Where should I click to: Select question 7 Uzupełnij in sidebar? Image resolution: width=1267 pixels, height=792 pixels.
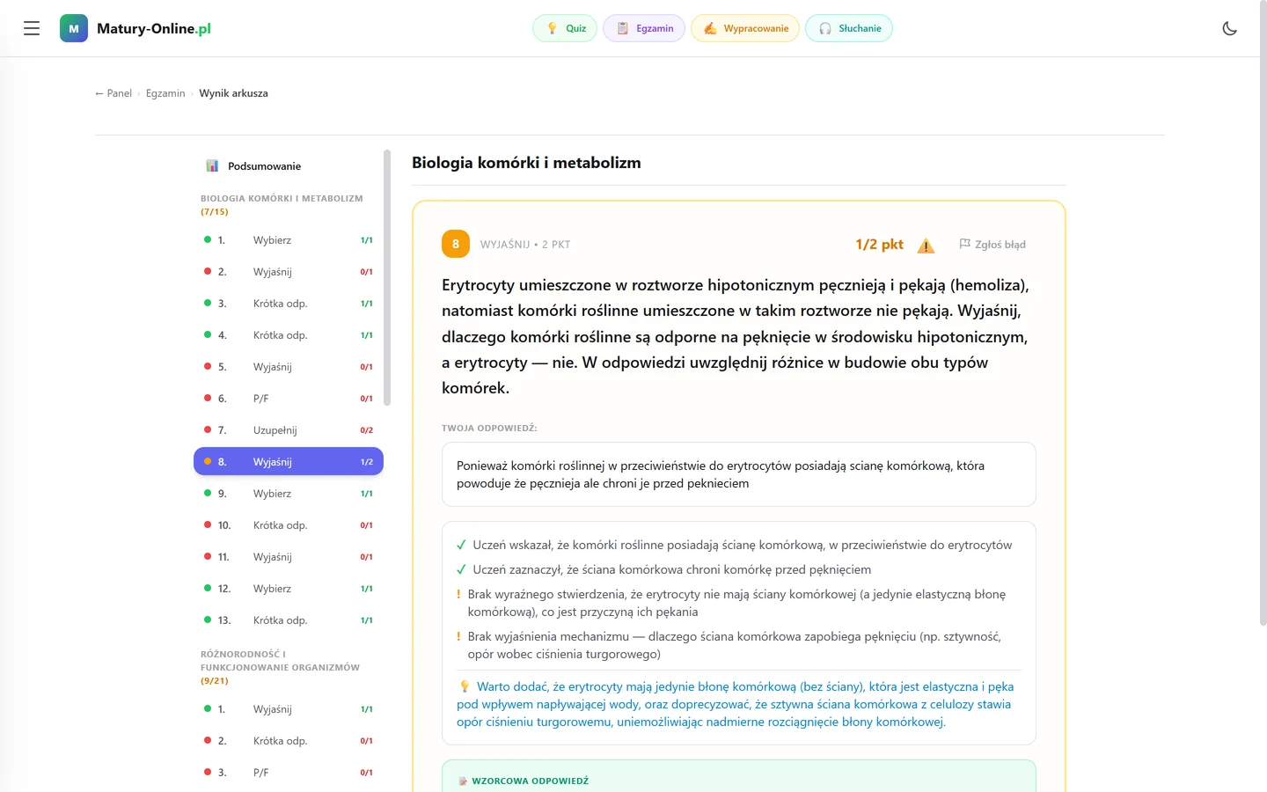click(289, 430)
